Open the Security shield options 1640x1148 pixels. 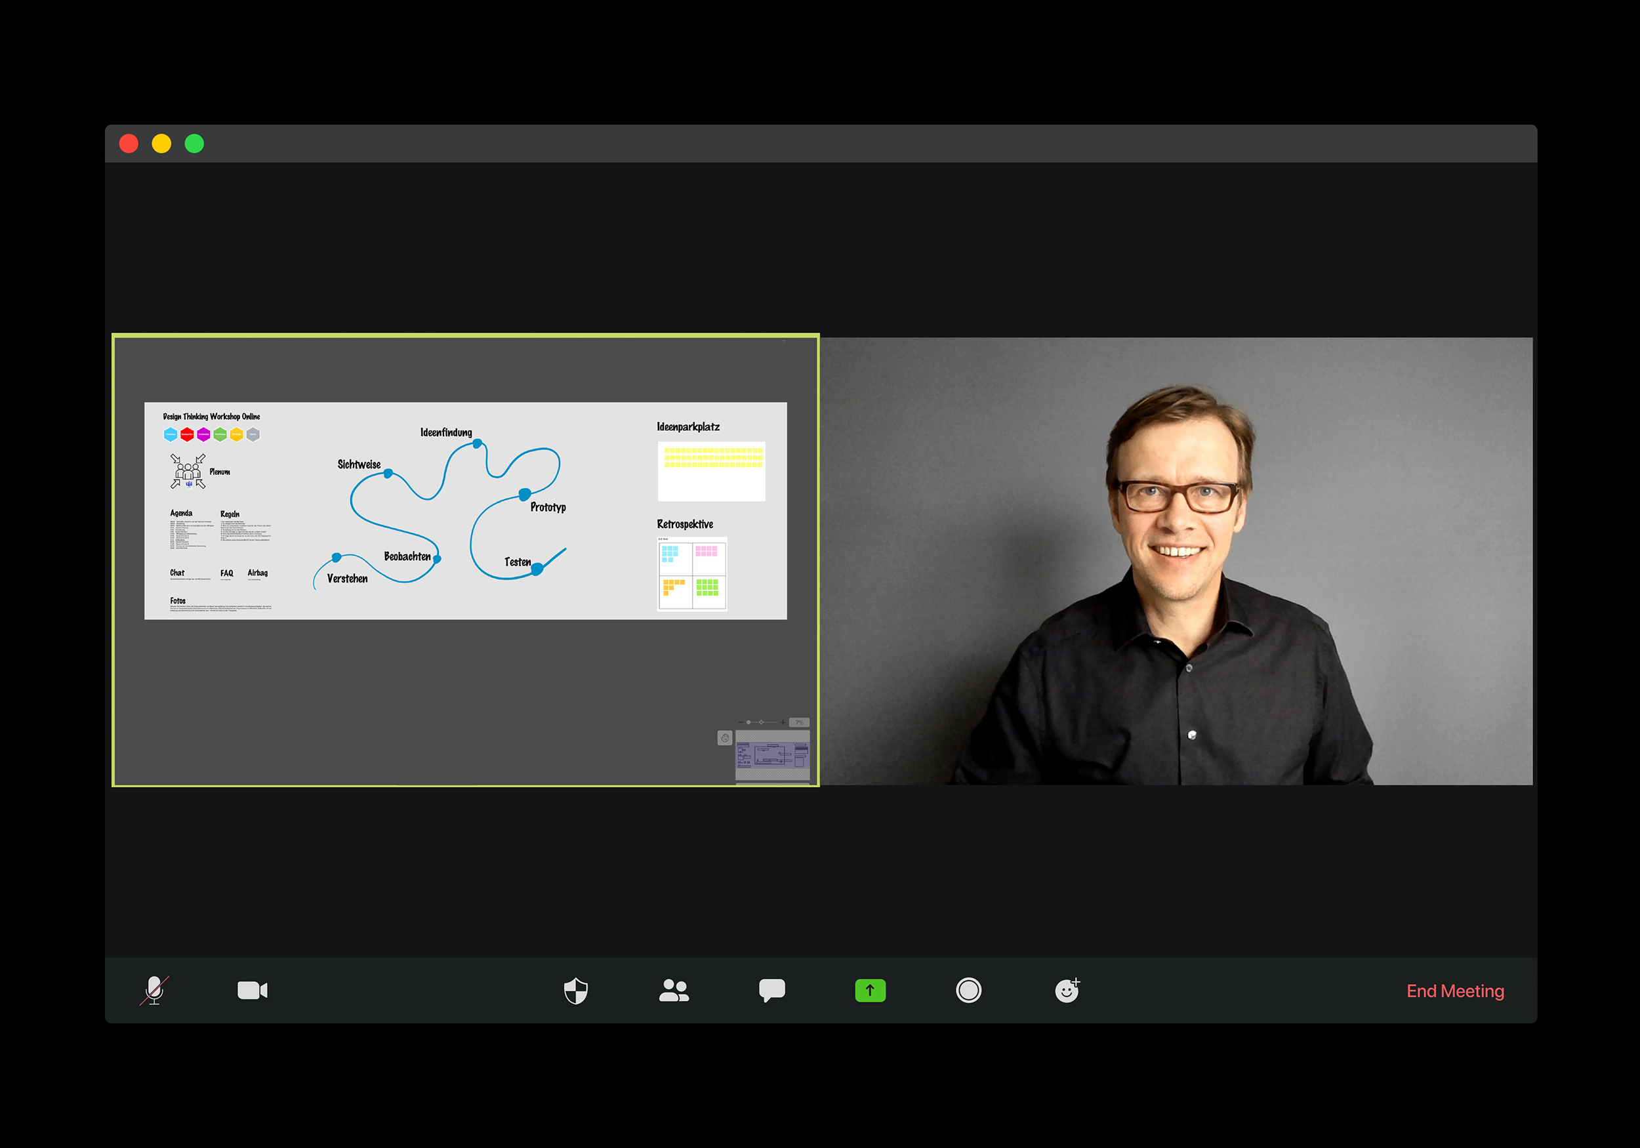(x=576, y=991)
